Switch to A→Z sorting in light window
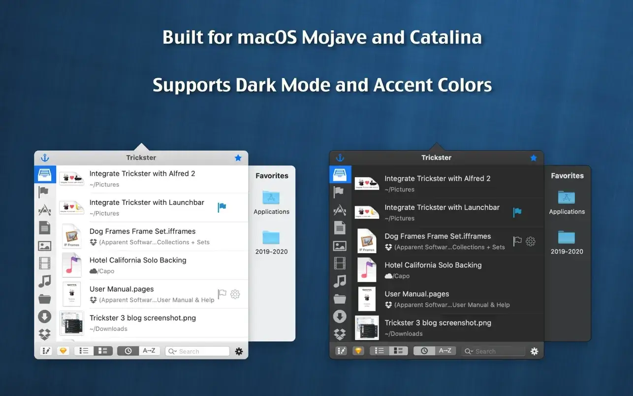Image resolution: width=633 pixels, height=396 pixels. tap(149, 351)
